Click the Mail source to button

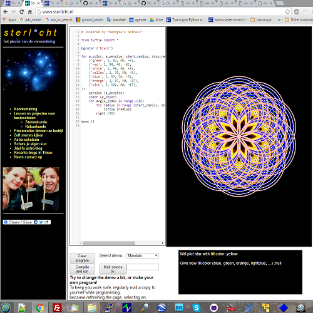tap(113, 269)
